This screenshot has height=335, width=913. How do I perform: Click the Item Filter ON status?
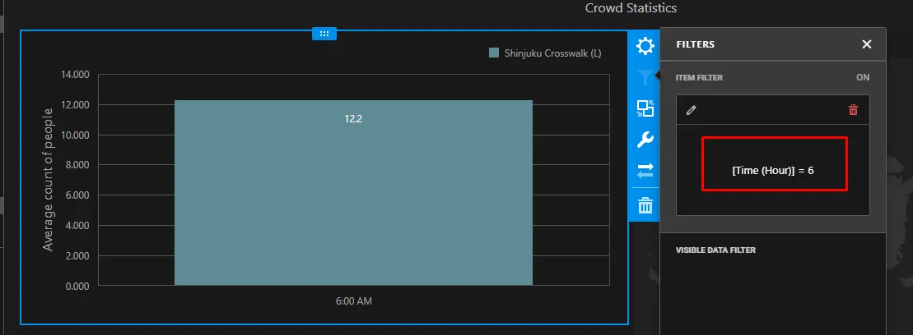pos(862,77)
